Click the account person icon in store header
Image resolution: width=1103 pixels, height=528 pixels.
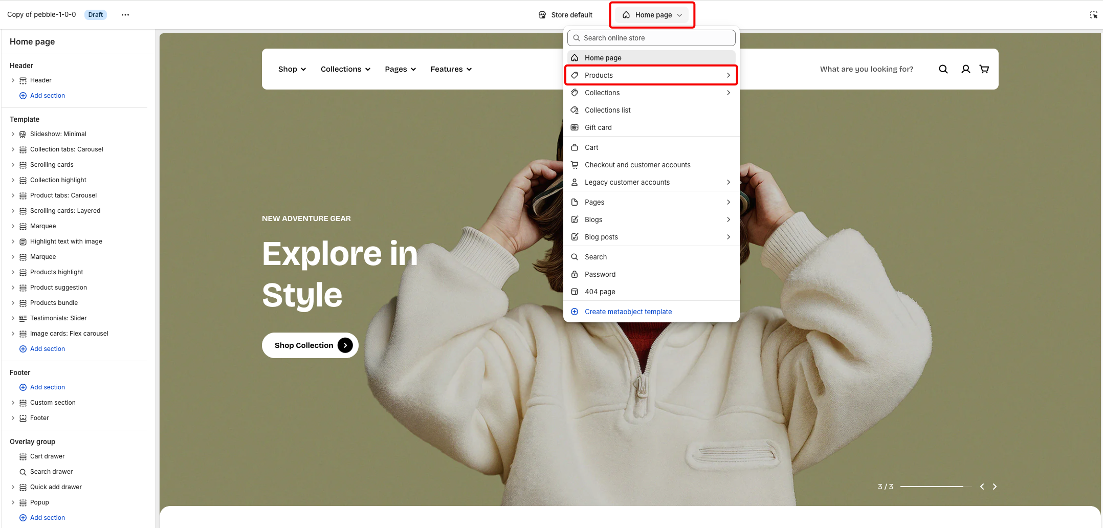click(x=965, y=69)
